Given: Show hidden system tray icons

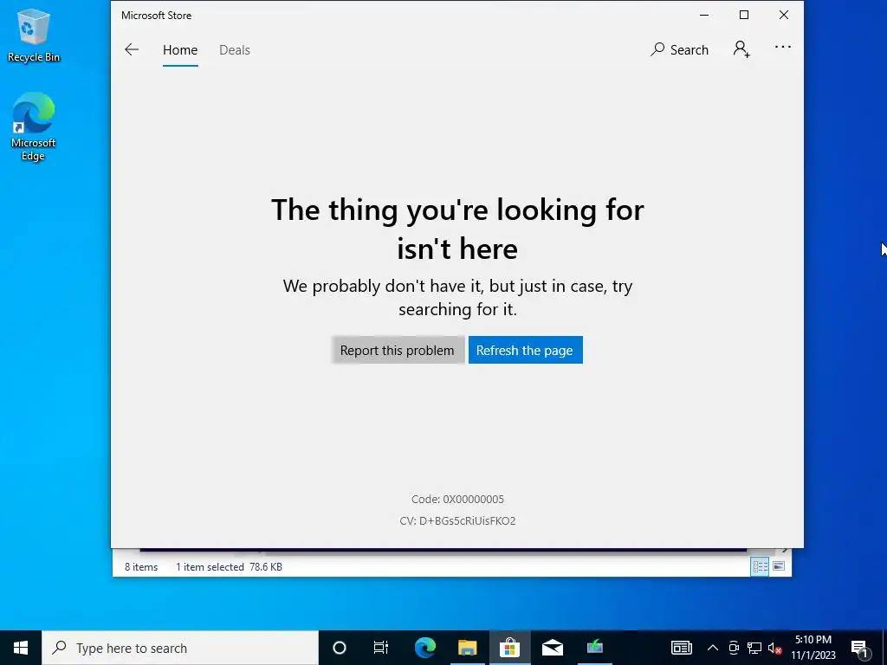Looking at the screenshot, I should (713, 648).
